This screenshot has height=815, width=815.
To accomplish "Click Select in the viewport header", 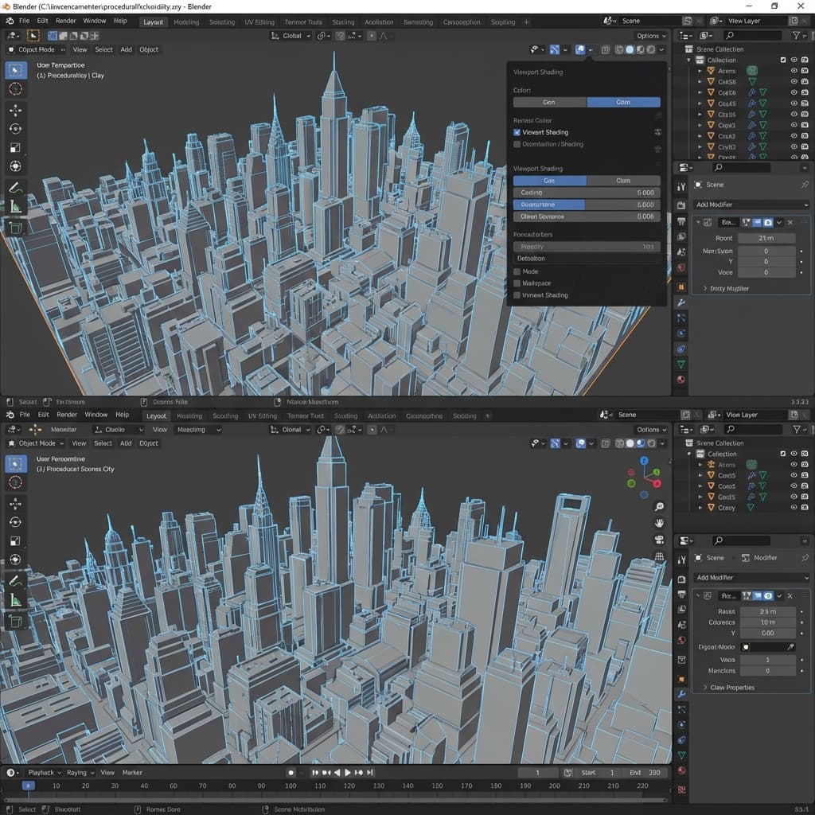I will 103,49.
